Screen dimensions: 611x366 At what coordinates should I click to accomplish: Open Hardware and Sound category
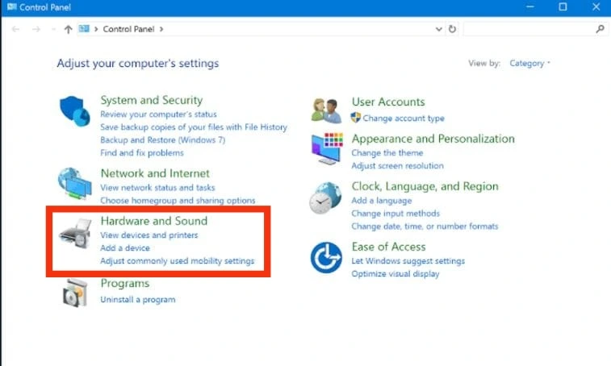point(154,221)
